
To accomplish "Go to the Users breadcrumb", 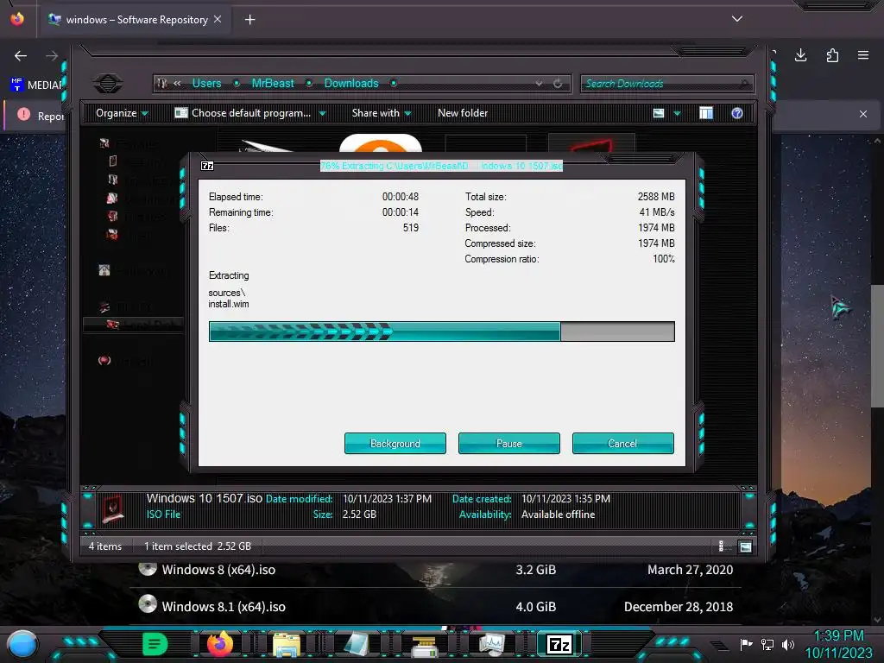I will [x=206, y=84].
